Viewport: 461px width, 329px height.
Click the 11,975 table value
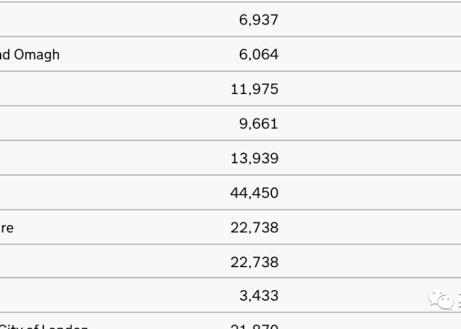tap(255, 89)
